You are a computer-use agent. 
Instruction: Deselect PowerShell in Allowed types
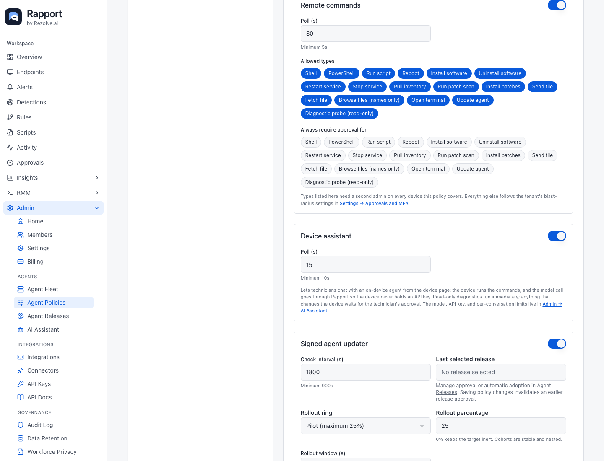click(341, 73)
